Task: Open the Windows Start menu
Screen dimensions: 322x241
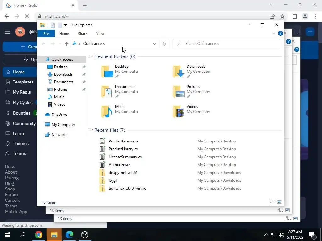Action: pyautogui.click(x=8, y=235)
